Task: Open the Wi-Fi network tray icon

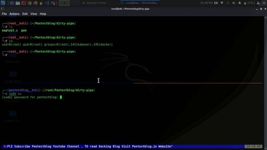Action: (x=222, y=3)
